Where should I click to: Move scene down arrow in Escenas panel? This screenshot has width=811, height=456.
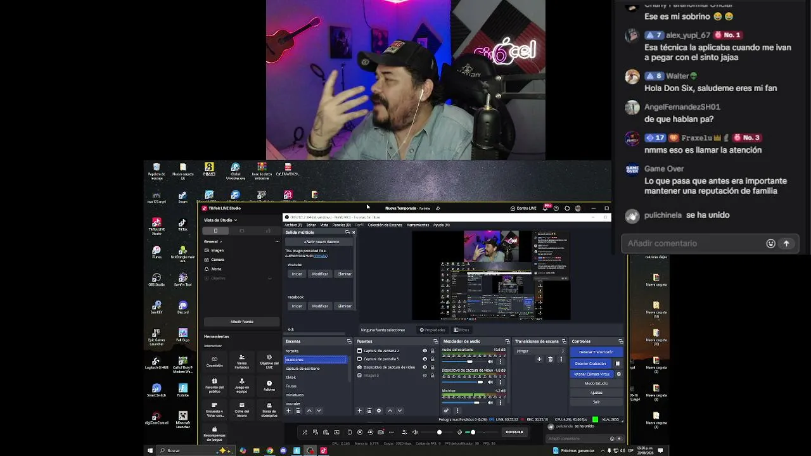[x=319, y=410]
